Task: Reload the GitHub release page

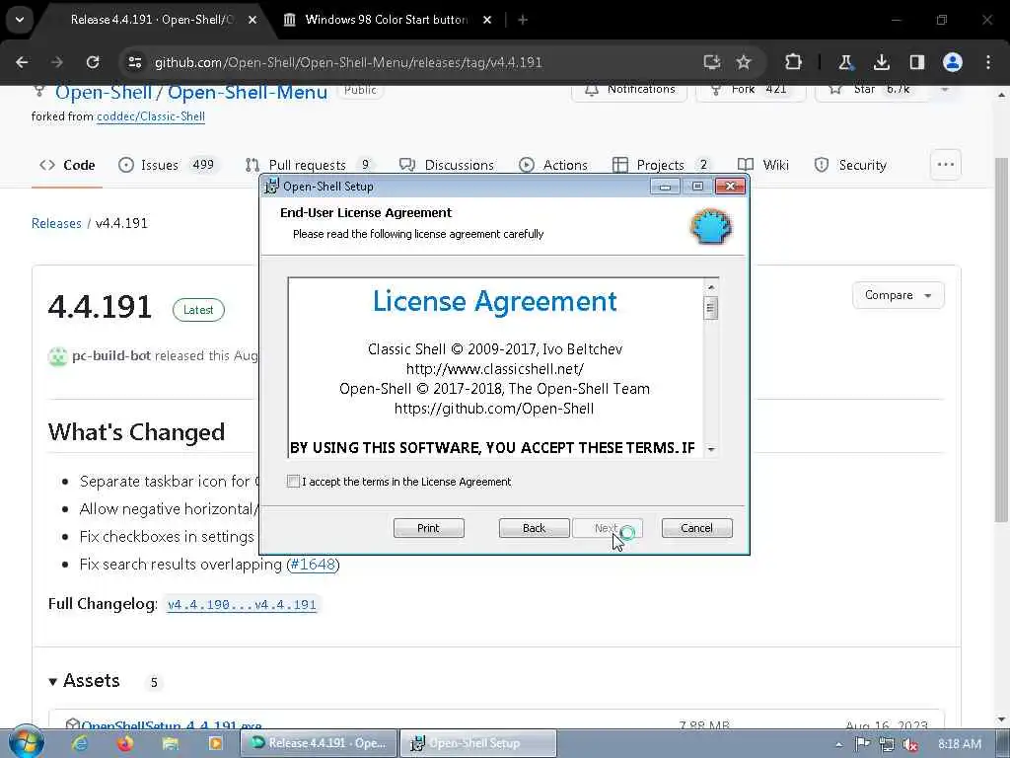Action: (93, 62)
